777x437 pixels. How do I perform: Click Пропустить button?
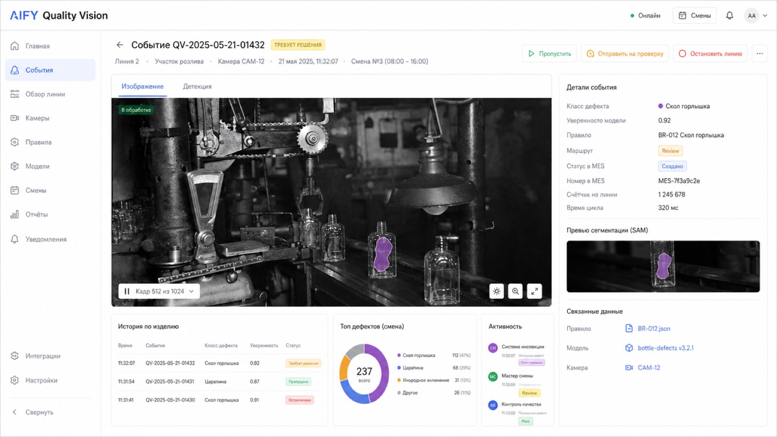tap(549, 53)
